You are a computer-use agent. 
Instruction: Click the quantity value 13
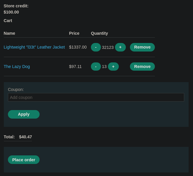tap(104, 67)
